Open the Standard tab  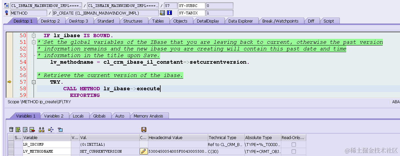tap(106, 21)
